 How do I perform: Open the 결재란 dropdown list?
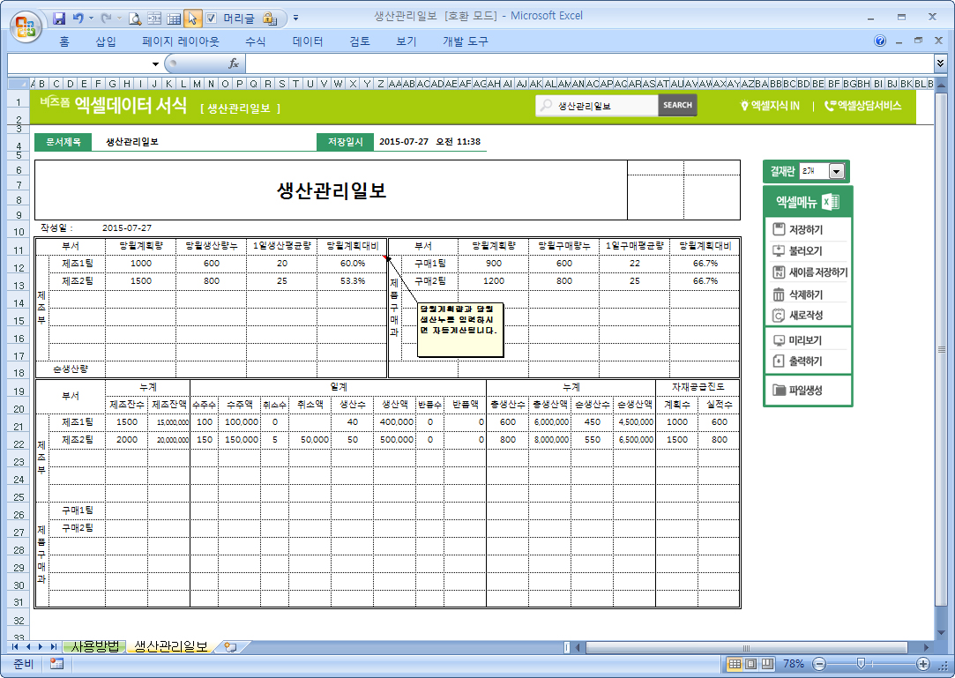(x=836, y=172)
